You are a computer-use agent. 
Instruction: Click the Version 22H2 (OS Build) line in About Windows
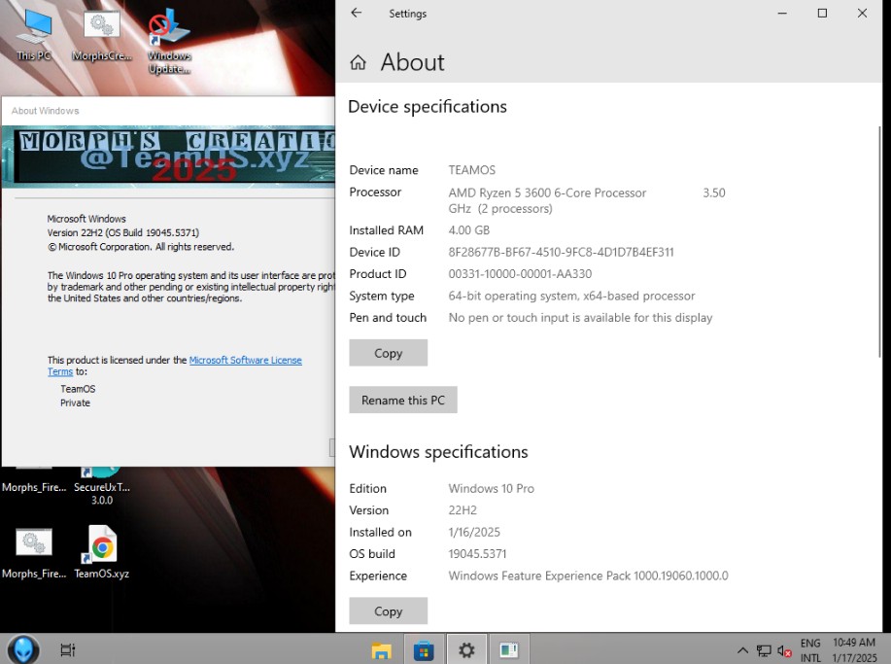point(123,232)
